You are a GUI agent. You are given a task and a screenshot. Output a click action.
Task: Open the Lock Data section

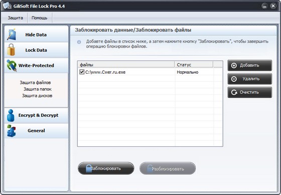click(x=36, y=50)
